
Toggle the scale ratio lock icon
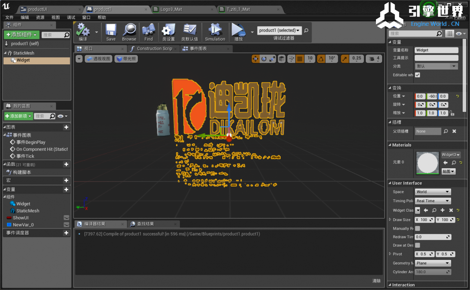point(452,113)
